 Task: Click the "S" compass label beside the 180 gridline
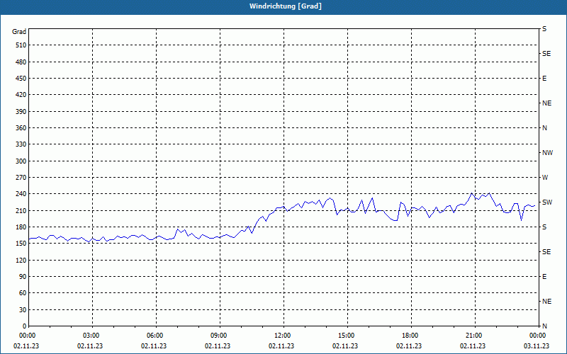pos(544,227)
